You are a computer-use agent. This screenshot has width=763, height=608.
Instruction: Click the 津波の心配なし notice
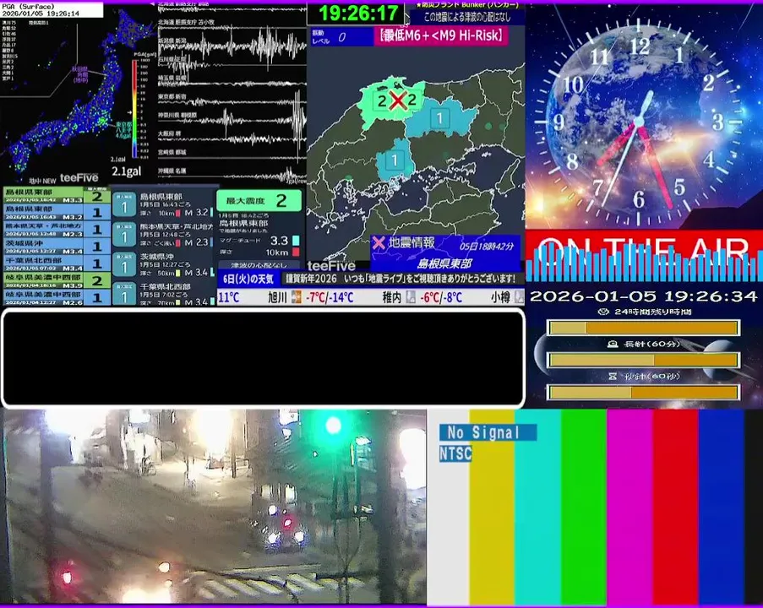(x=259, y=265)
